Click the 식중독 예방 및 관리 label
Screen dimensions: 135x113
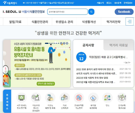tap(50, 107)
